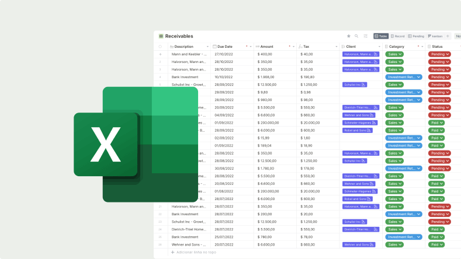This screenshot has height=259, width=461.
Task: Switch to the Table view tab
Action: pyautogui.click(x=381, y=36)
